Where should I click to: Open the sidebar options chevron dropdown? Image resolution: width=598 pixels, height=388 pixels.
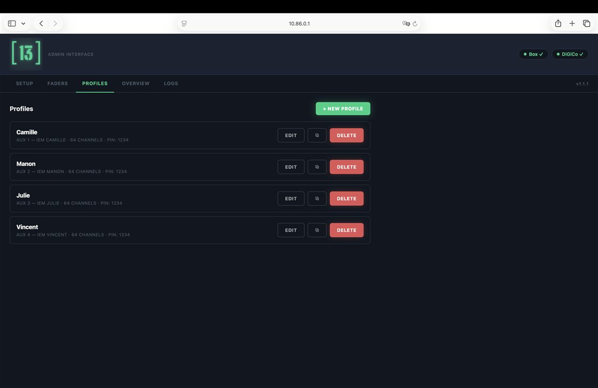click(23, 23)
